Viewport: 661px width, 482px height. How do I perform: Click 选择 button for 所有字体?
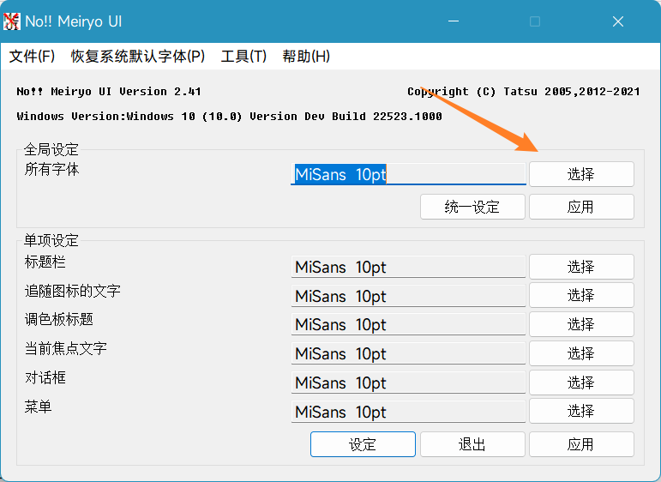[581, 174]
